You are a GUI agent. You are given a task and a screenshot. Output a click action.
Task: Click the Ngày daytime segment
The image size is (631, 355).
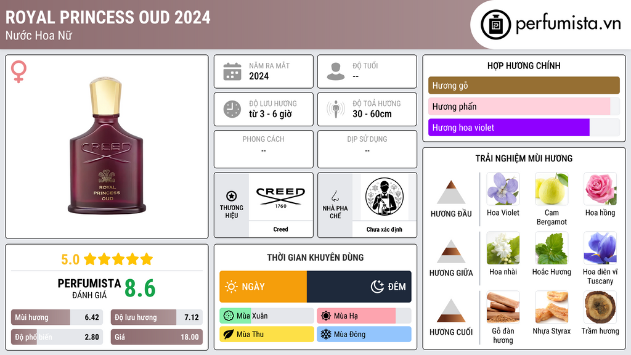[x=263, y=287]
